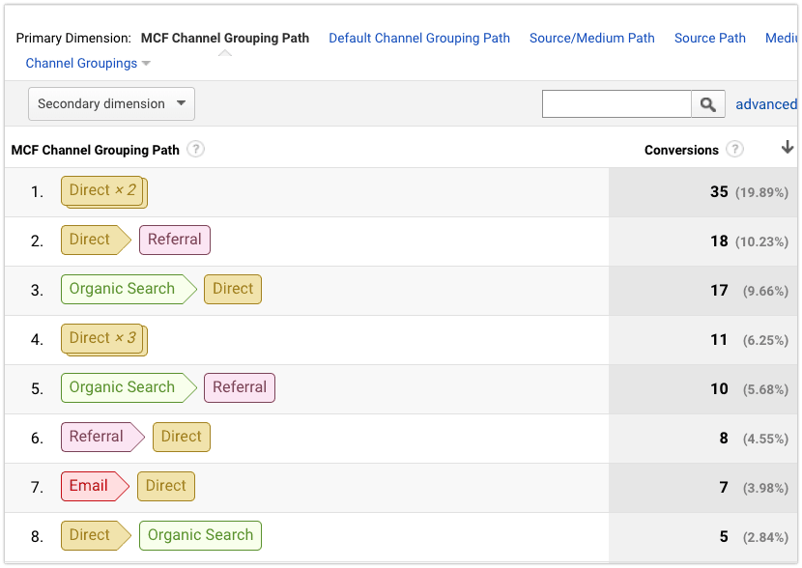
Task: Click the table search input field
Action: 616,104
